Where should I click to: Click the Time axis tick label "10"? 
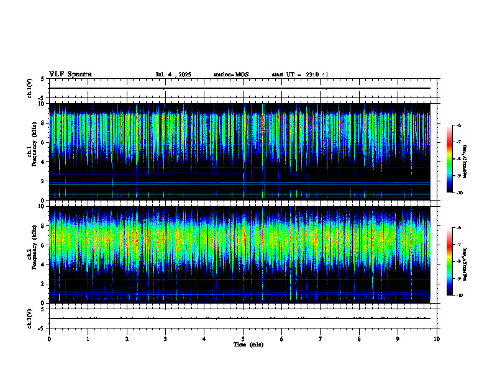pos(437,339)
